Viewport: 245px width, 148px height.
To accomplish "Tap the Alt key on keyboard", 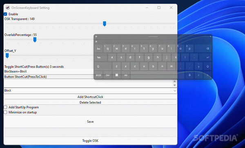I will pyautogui.click(x=126, y=75).
